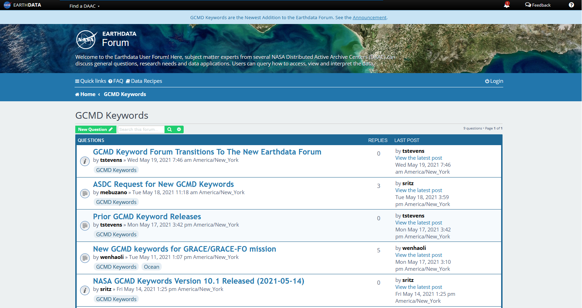Open Prior GCMD Keyword Releases topic

tap(147, 216)
